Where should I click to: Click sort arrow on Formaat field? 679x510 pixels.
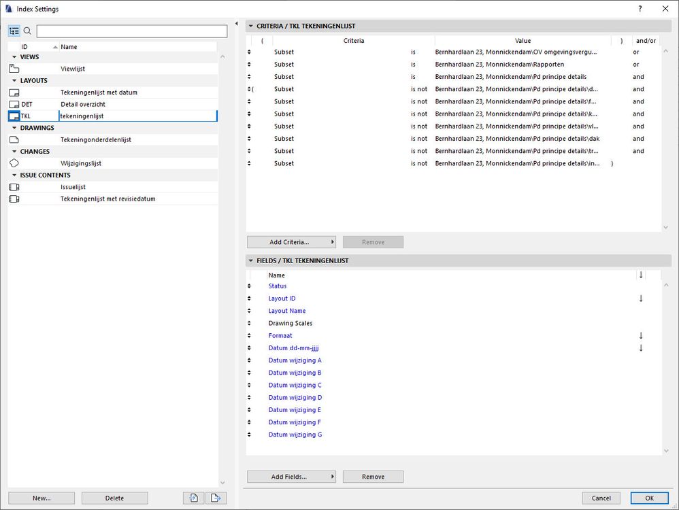pos(641,335)
